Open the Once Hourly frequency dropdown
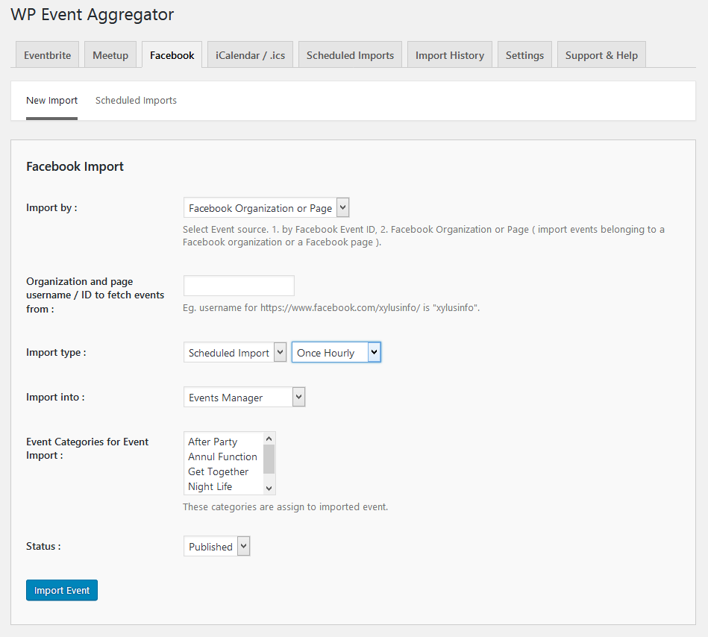The height and width of the screenshot is (637, 708). (x=336, y=352)
